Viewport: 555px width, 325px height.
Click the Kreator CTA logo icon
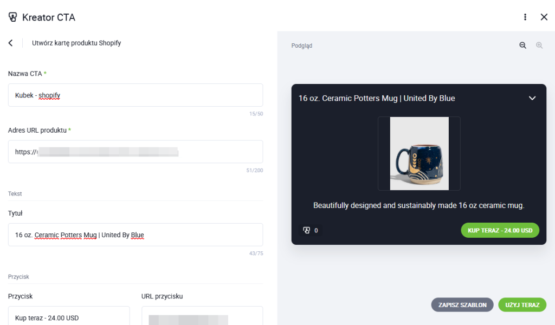[13, 17]
